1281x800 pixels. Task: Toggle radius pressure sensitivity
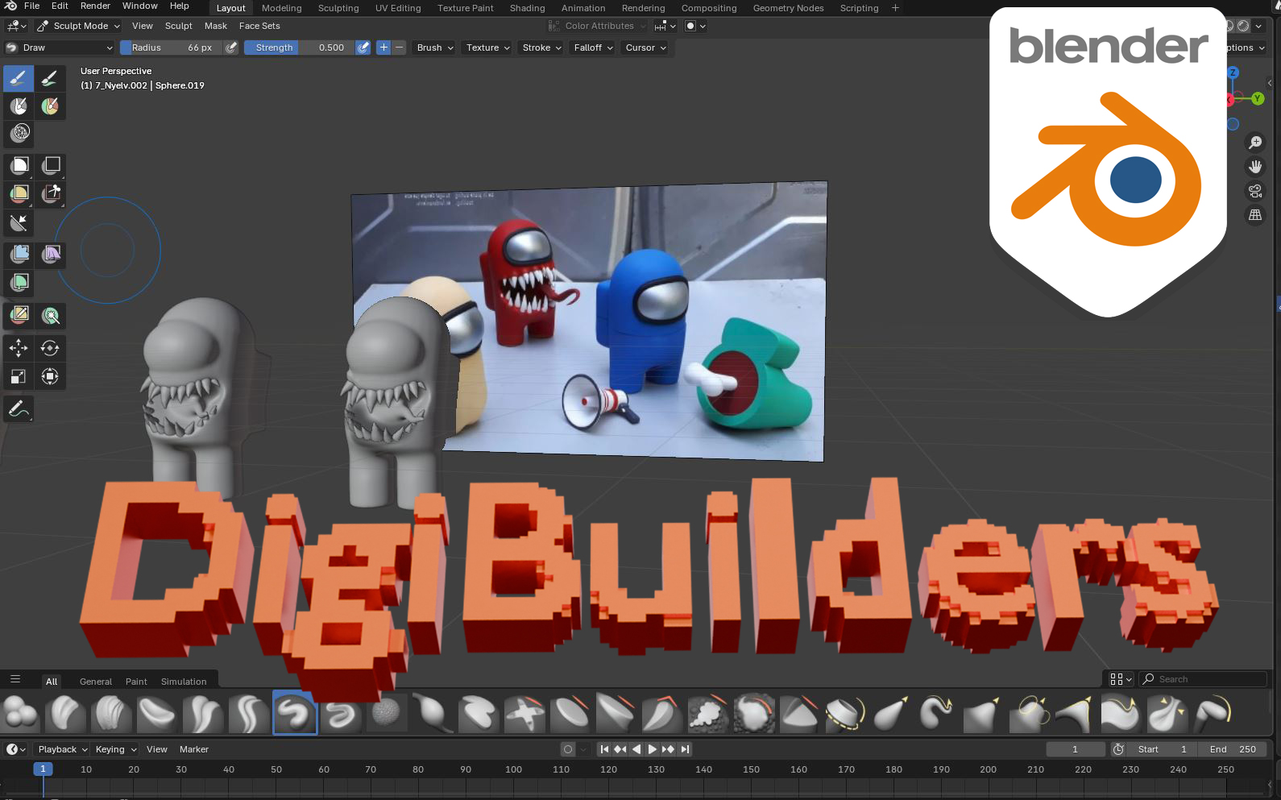(231, 48)
